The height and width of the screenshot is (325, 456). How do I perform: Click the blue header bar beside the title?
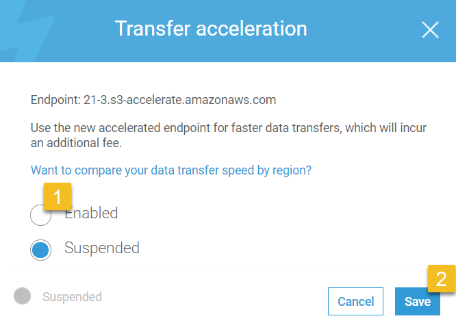pos(356,31)
